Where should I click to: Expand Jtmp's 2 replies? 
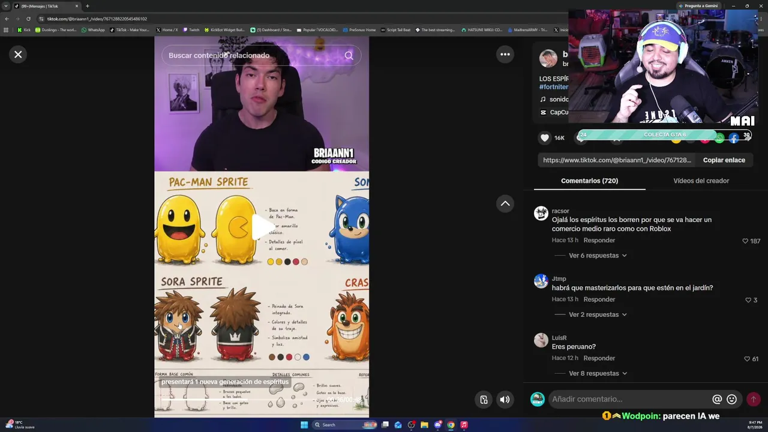[x=598, y=314]
